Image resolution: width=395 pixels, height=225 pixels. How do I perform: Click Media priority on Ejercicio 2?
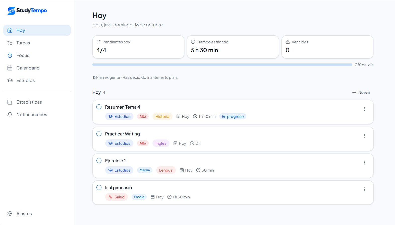tap(145, 170)
